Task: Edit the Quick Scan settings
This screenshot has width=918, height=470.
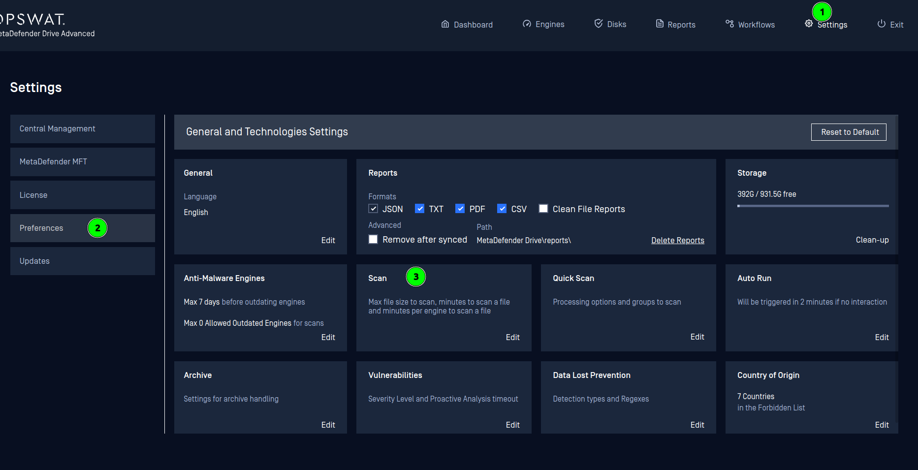Action: (x=697, y=337)
